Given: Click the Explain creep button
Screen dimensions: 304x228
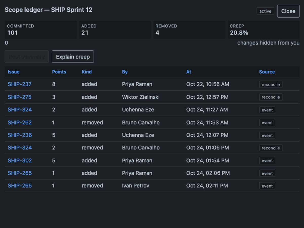Looking at the screenshot, I should point(73,56).
